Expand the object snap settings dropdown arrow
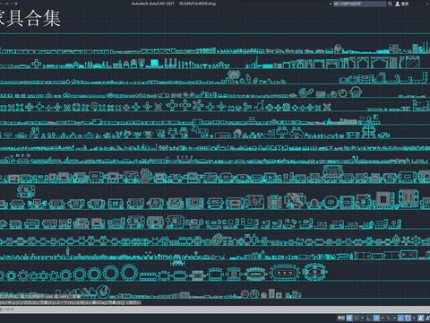This screenshot has height=323, width=430. coord(414,318)
